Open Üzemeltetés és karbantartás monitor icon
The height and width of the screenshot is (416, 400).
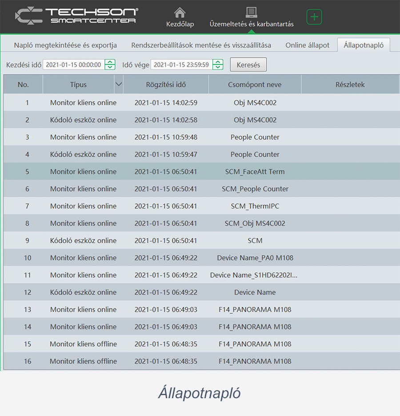coord(251,12)
